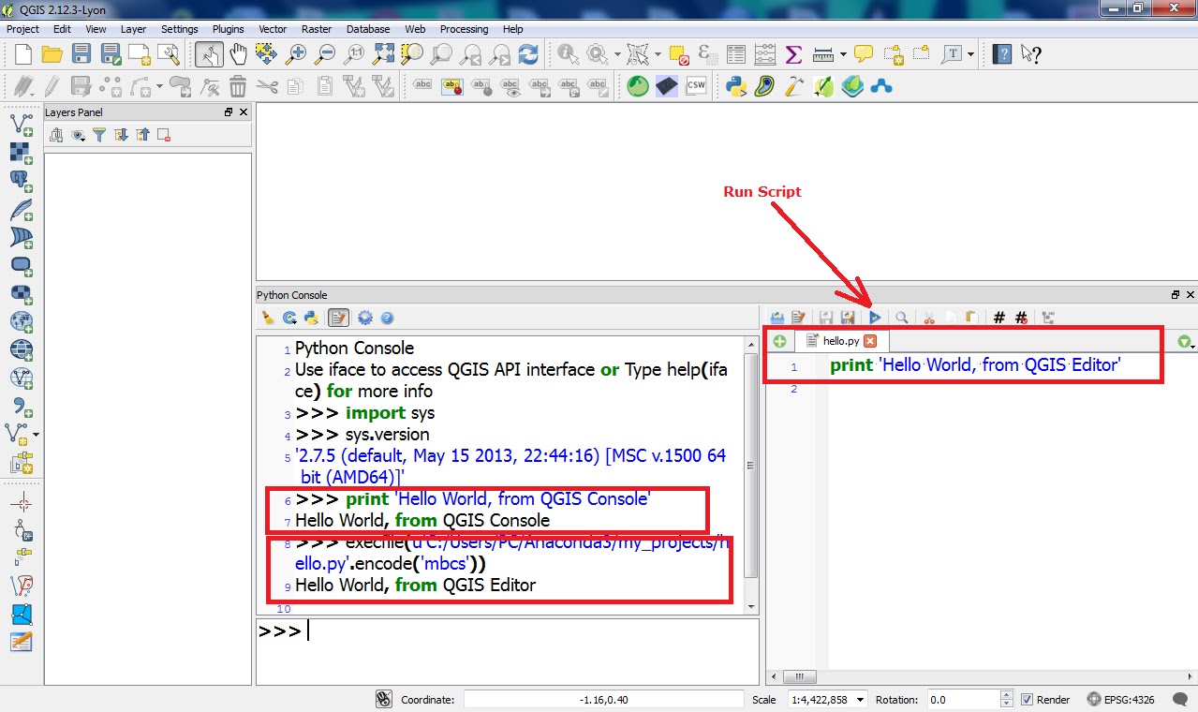
Task: Open the Plugins menu
Action: click(228, 29)
